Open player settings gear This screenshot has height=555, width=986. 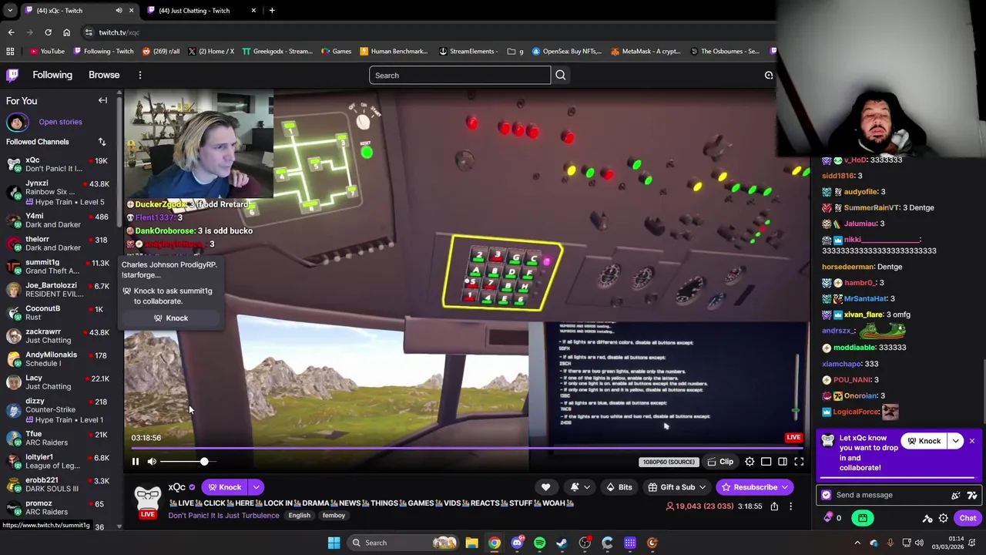tap(750, 462)
